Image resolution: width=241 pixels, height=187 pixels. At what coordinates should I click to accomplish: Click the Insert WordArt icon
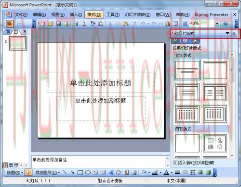click(x=111, y=173)
